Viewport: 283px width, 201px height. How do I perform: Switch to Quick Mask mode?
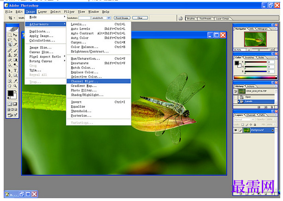coord(15,104)
